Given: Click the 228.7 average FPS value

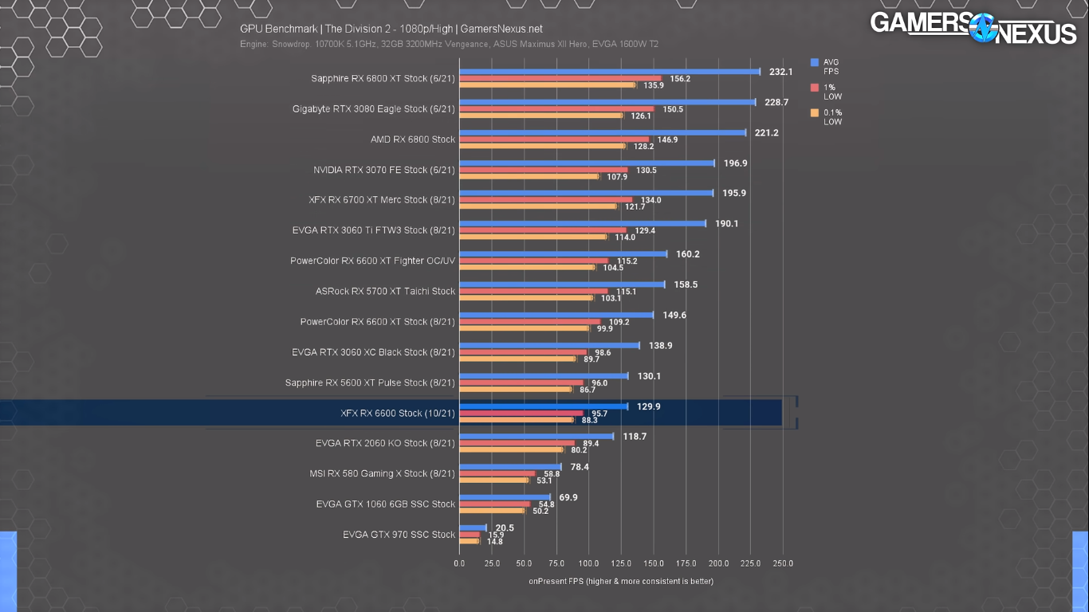Looking at the screenshot, I should pyautogui.click(x=776, y=102).
